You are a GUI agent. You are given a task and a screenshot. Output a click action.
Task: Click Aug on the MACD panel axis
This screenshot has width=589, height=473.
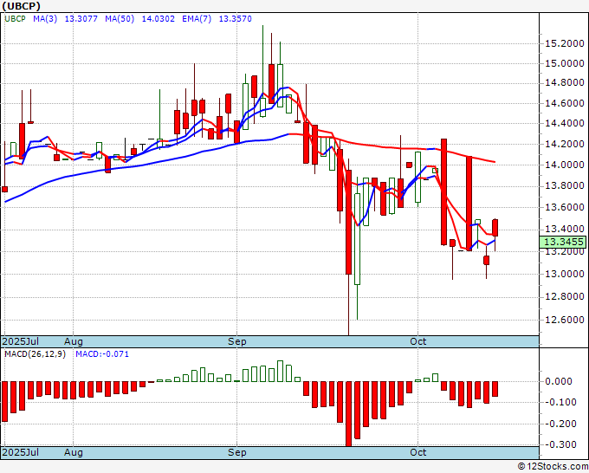click(74, 452)
